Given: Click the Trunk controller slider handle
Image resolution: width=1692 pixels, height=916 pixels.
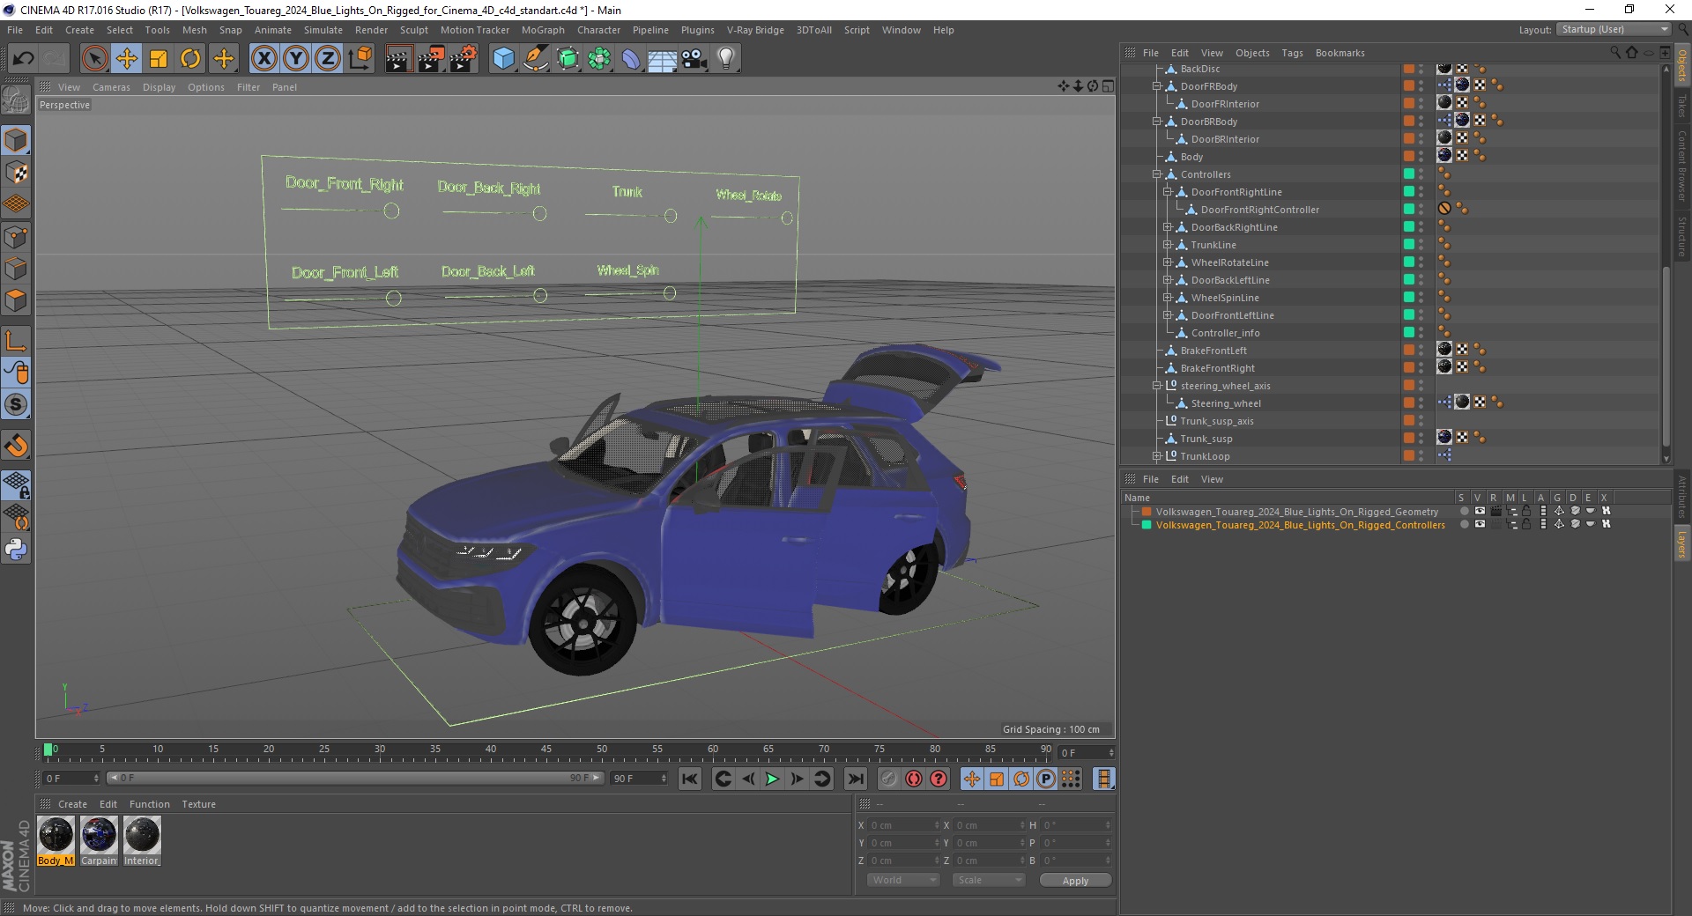Looking at the screenshot, I should click(671, 216).
